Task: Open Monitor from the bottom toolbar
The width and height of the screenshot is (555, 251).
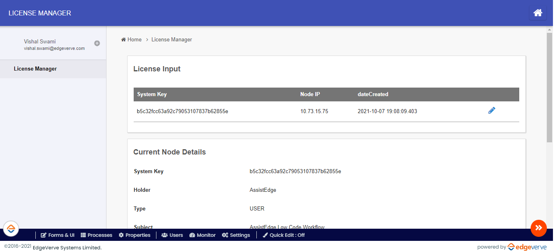Action: coord(202,235)
